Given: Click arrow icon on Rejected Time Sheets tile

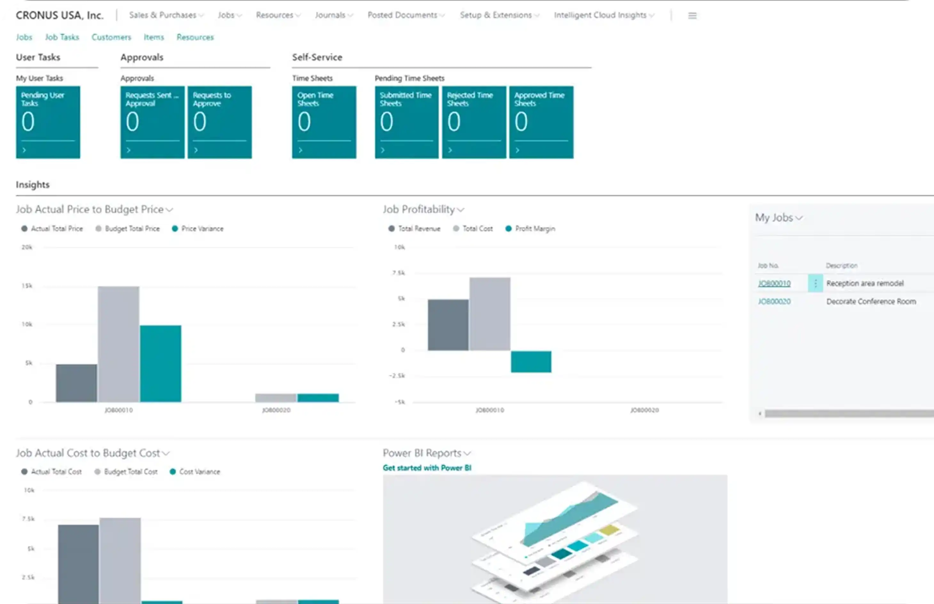Looking at the screenshot, I should click(450, 150).
